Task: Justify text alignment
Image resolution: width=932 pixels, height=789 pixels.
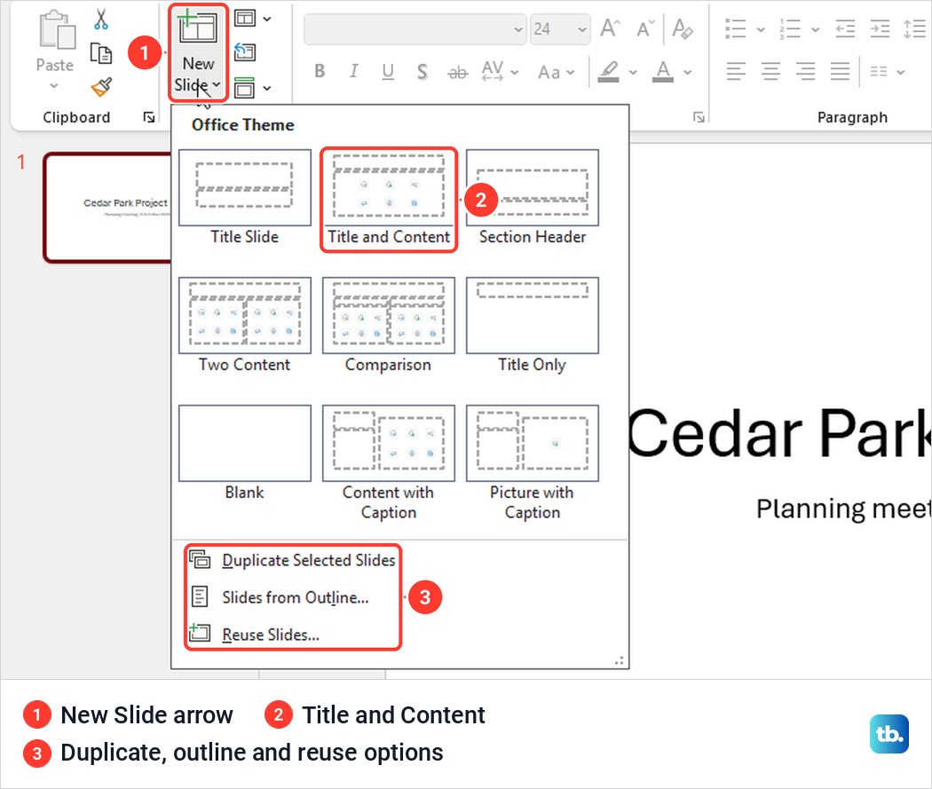Action: pyautogui.click(x=840, y=71)
